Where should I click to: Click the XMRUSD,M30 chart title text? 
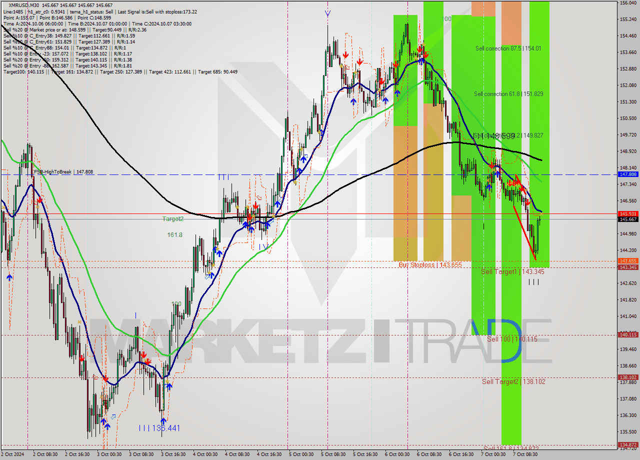coord(25,5)
